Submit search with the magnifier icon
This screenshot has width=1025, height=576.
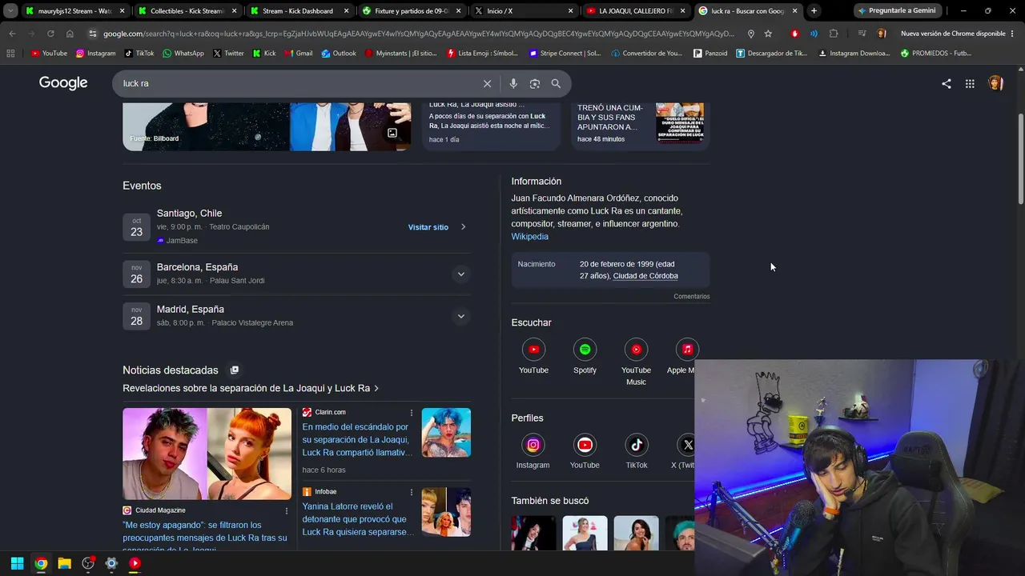[x=556, y=83]
